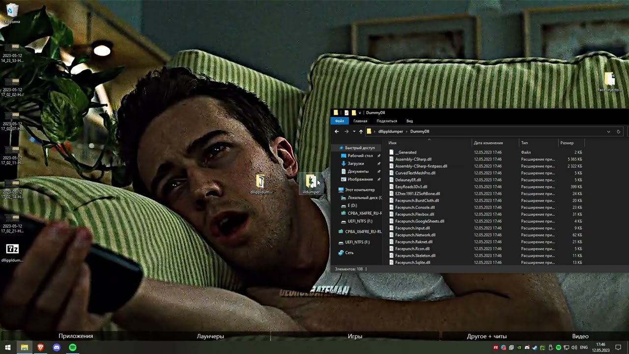The height and width of the screenshot is (354, 629).
Task: Select the face-injector folder on desktop
Action: pos(610,82)
